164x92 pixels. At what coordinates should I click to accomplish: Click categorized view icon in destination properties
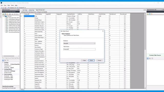pyautogui.click(x=148, y=59)
